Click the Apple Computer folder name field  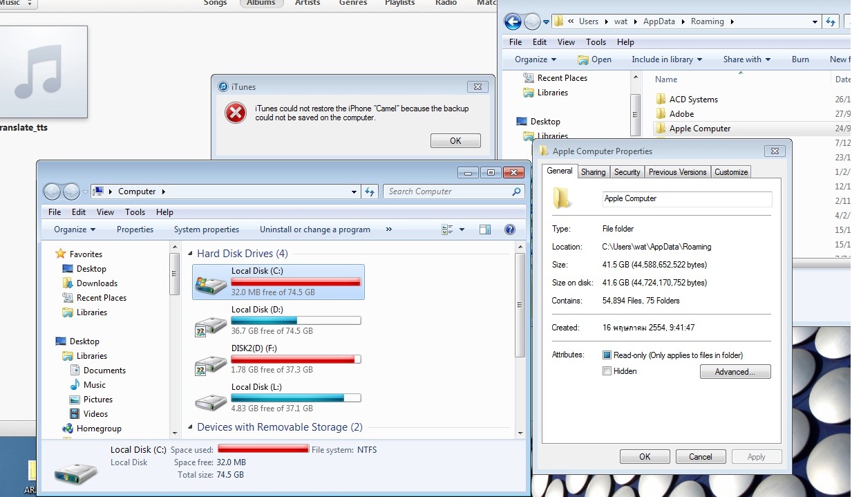click(x=687, y=199)
